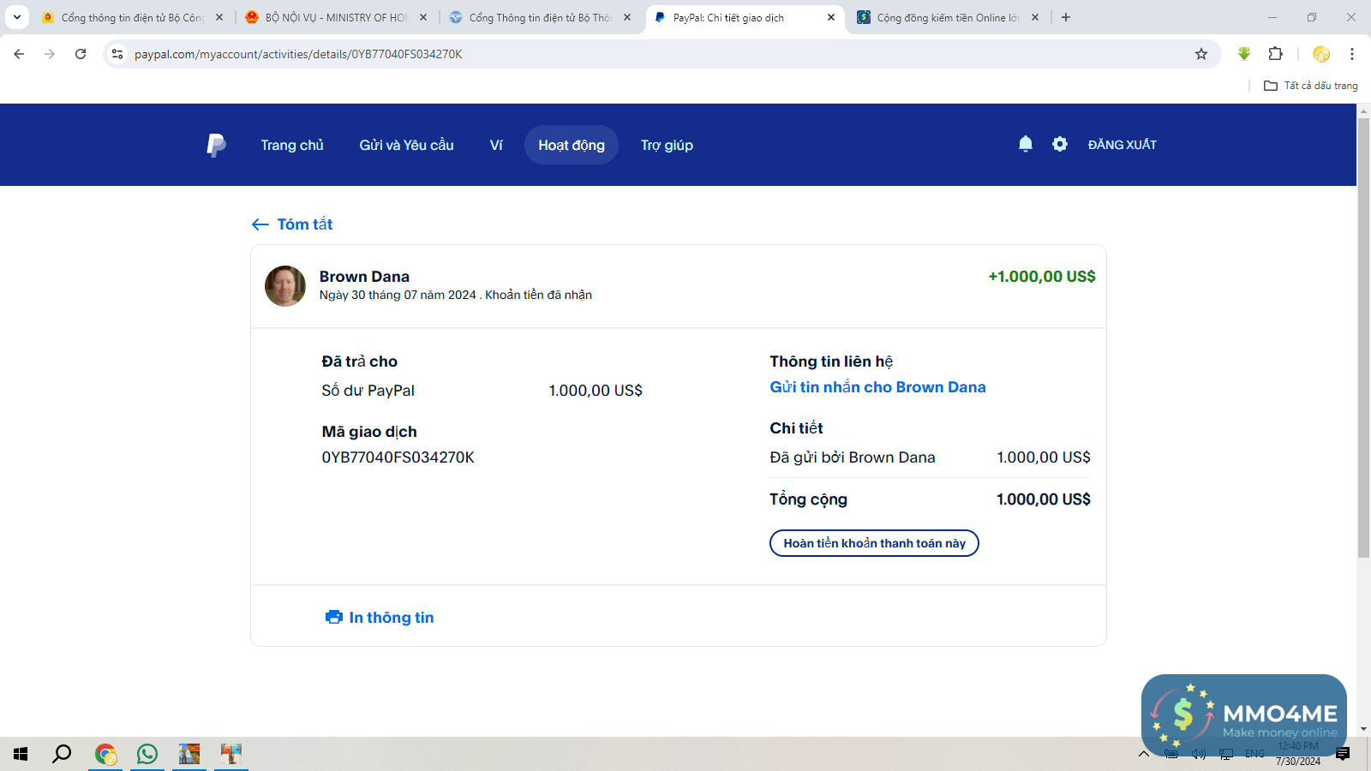Click Hoàn tiền khoản thanh toán này button
The height and width of the screenshot is (771, 1371).
[x=874, y=543]
